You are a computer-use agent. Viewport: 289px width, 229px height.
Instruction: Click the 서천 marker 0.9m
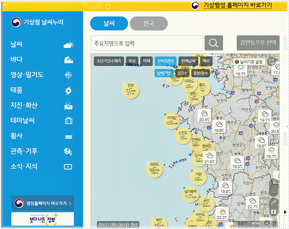(199, 177)
